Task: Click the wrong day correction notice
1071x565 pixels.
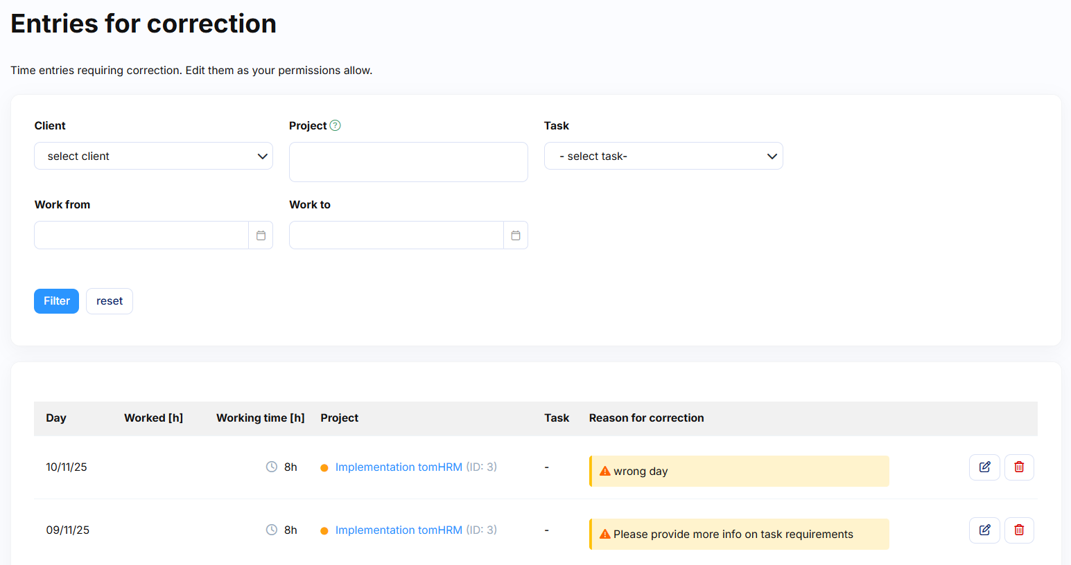Action: pos(739,472)
